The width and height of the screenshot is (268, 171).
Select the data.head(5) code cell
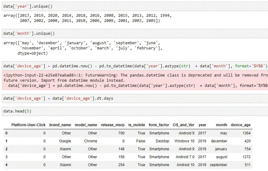pos(135,111)
